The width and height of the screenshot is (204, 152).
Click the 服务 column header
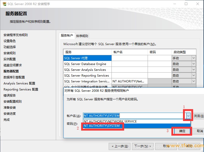click(87, 52)
